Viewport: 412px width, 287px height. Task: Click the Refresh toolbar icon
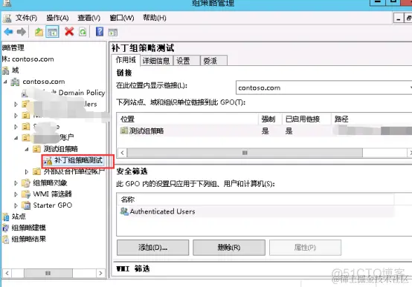point(83,32)
